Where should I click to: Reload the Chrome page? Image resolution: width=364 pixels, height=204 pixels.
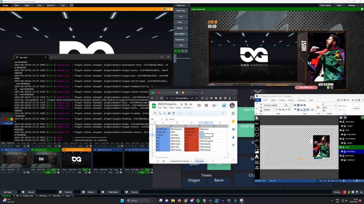point(161,98)
